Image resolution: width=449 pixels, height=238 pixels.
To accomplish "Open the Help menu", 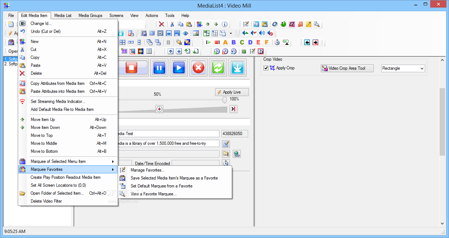I will point(185,16).
